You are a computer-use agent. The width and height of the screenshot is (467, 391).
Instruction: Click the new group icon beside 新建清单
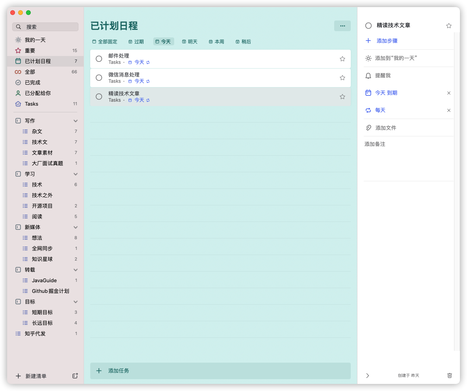tap(75, 376)
